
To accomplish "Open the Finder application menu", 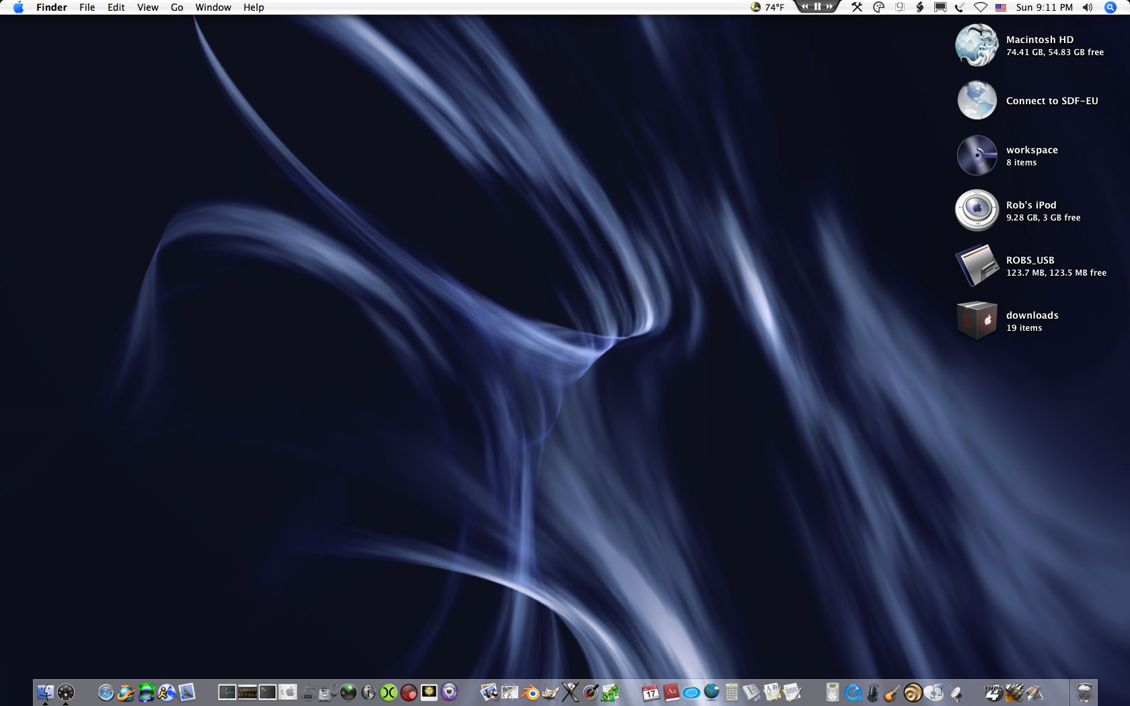I will (x=52, y=7).
